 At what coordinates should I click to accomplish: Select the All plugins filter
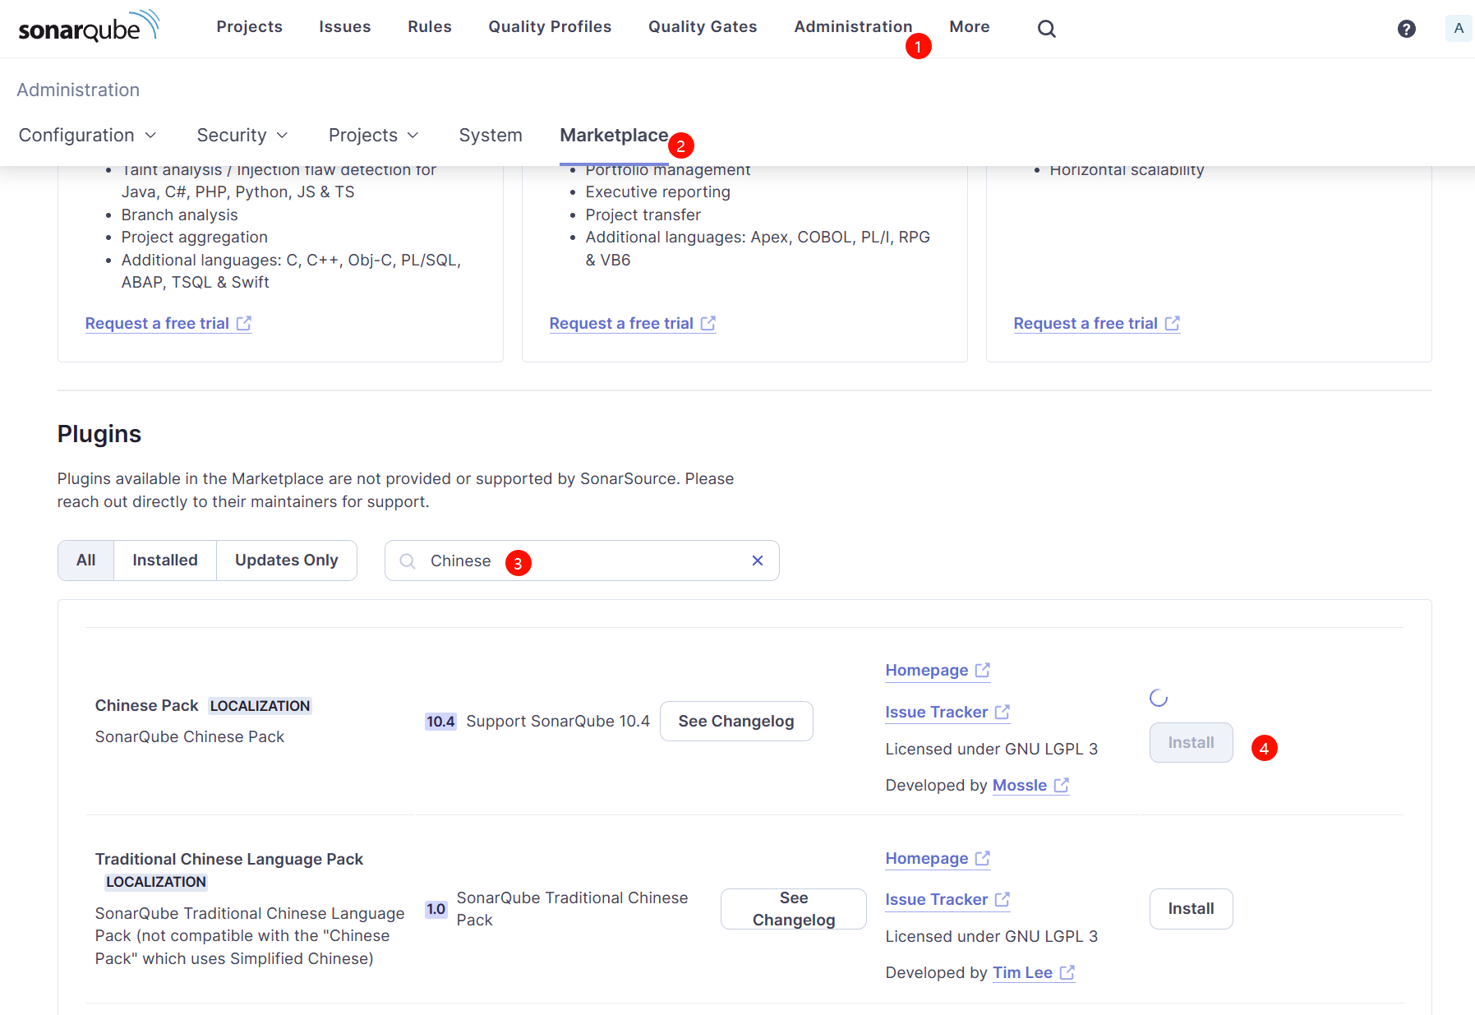pos(86,561)
